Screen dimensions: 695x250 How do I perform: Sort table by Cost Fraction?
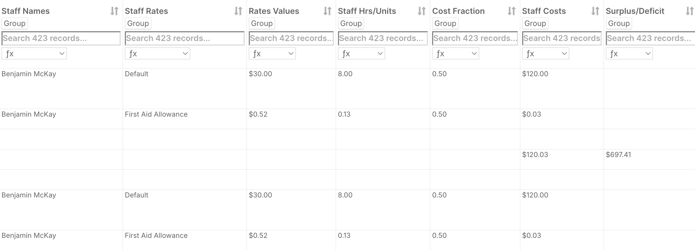tap(511, 11)
